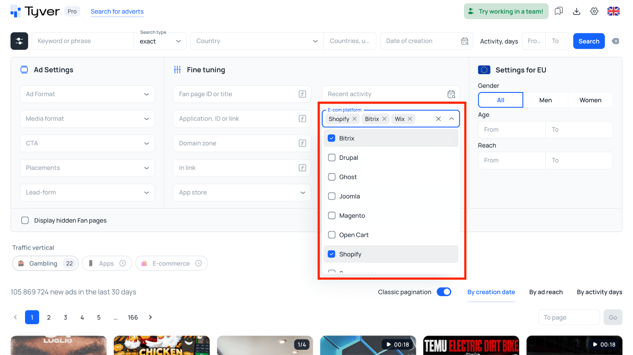The image size is (633, 355).
Task: Click function icon in In link field
Action: tap(302, 168)
